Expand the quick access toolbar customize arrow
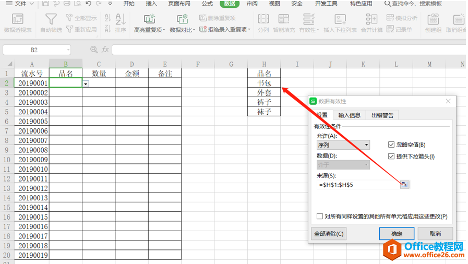The width and height of the screenshot is (468, 264). tap(110, 4)
